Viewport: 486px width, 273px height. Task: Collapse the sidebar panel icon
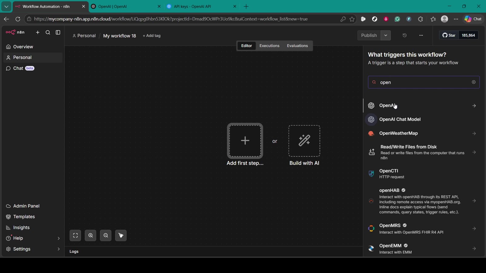click(x=58, y=32)
